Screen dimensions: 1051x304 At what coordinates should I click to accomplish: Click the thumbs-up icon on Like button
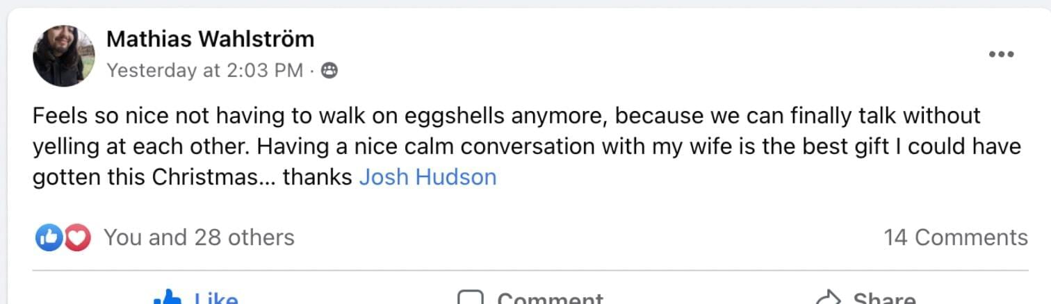click(167, 298)
